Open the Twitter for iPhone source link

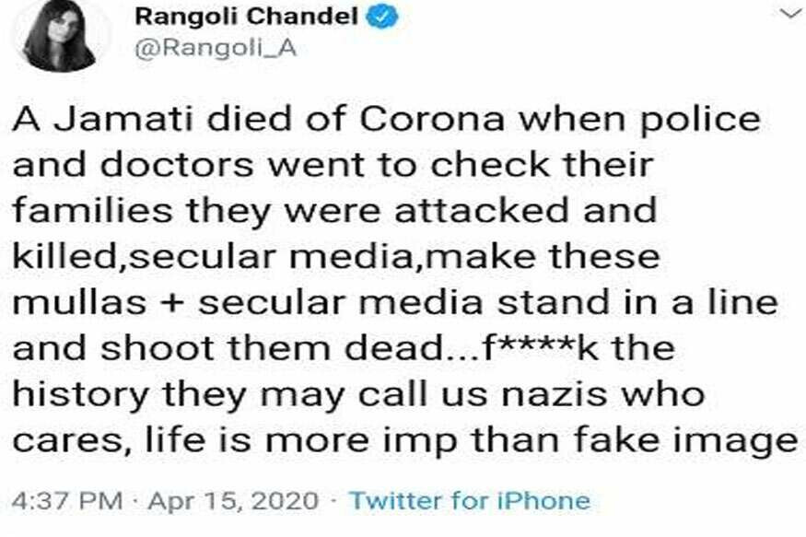point(469,501)
